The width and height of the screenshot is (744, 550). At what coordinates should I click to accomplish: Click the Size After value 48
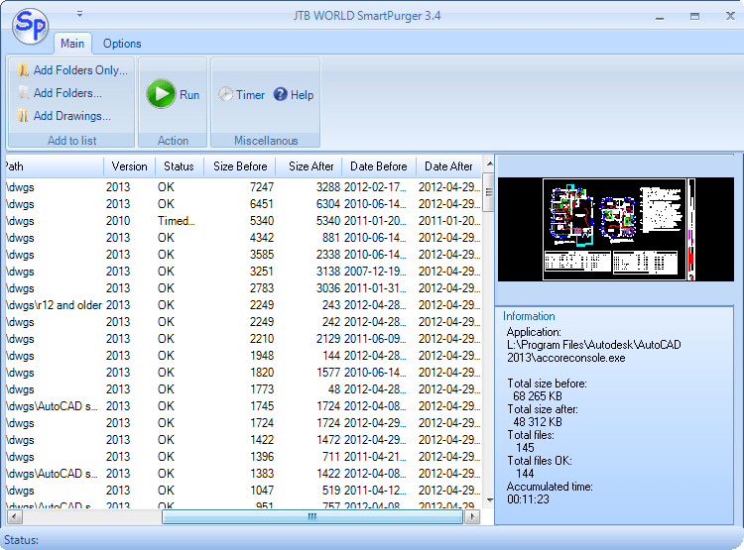tap(334, 389)
